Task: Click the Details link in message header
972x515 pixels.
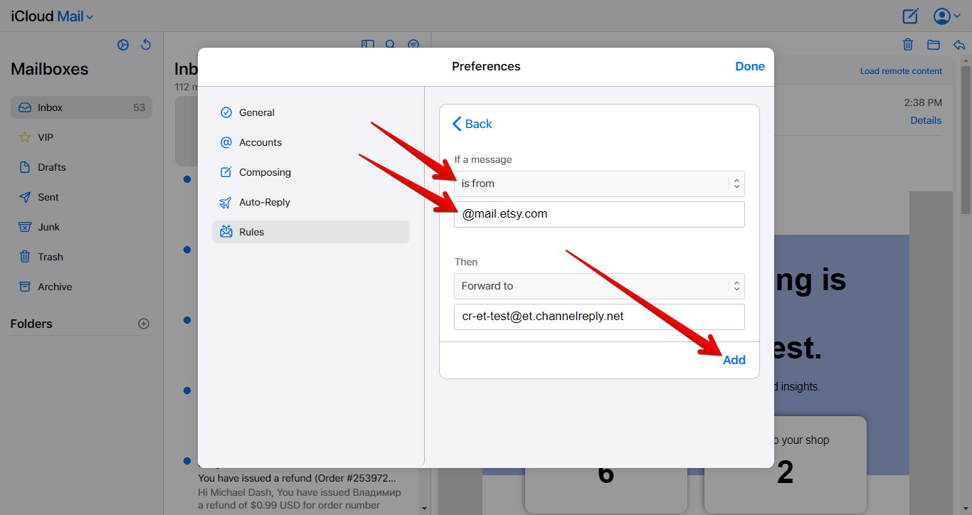Action: tap(926, 120)
